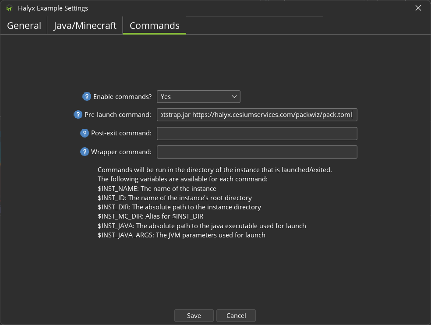Click inside the empty Wrapper command field
The image size is (431, 325).
257,152
